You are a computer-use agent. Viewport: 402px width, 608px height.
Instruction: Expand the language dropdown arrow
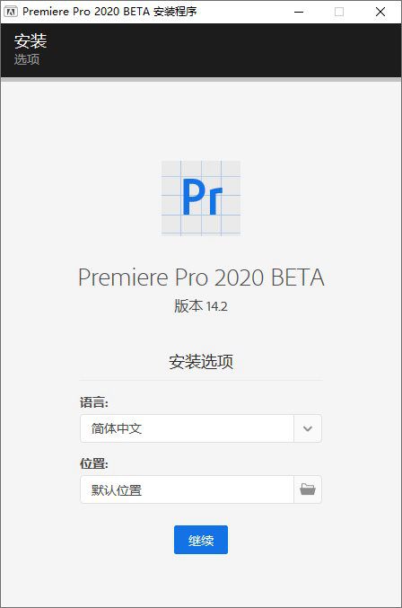click(308, 428)
